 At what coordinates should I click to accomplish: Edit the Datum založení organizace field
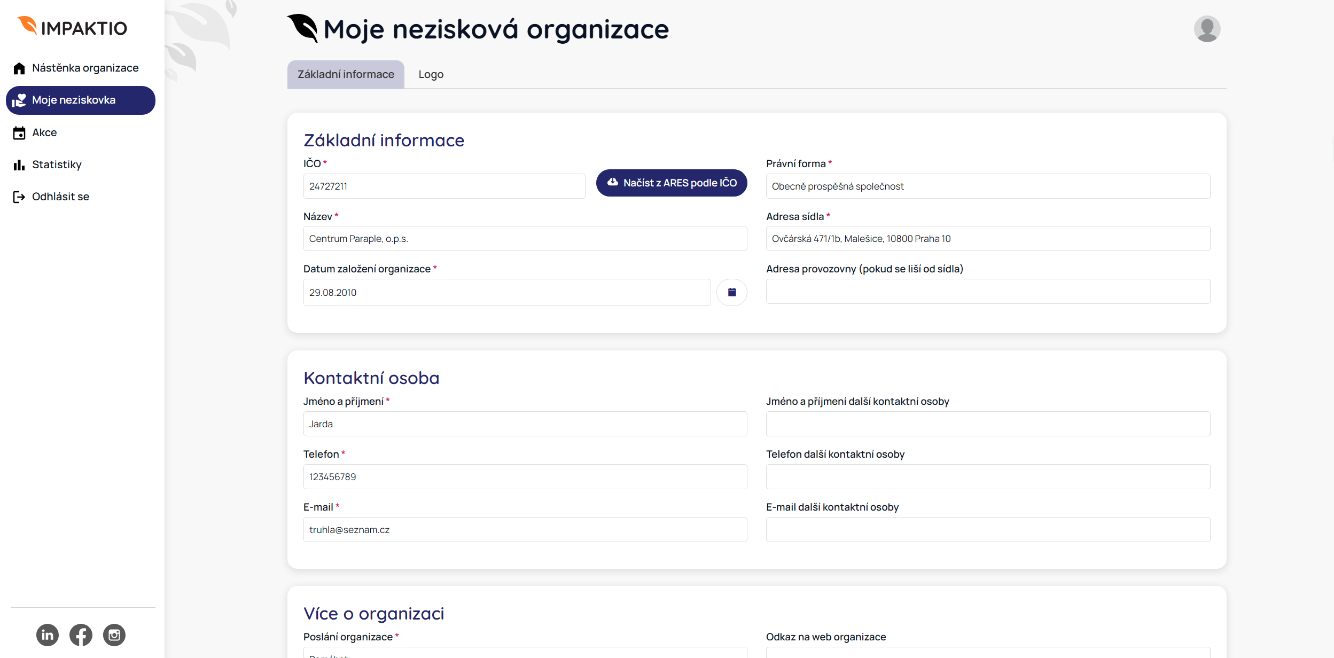(x=506, y=293)
